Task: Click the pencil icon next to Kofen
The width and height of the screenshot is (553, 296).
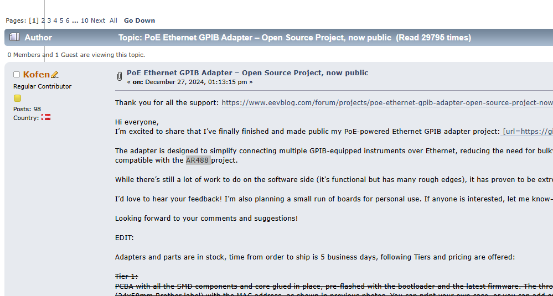Action: click(x=55, y=75)
